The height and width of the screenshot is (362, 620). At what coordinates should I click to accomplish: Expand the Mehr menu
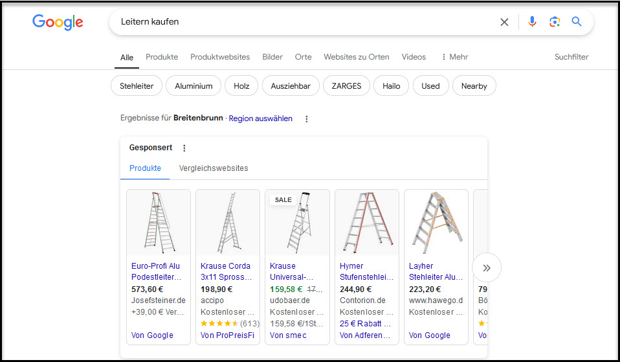pyautogui.click(x=455, y=57)
